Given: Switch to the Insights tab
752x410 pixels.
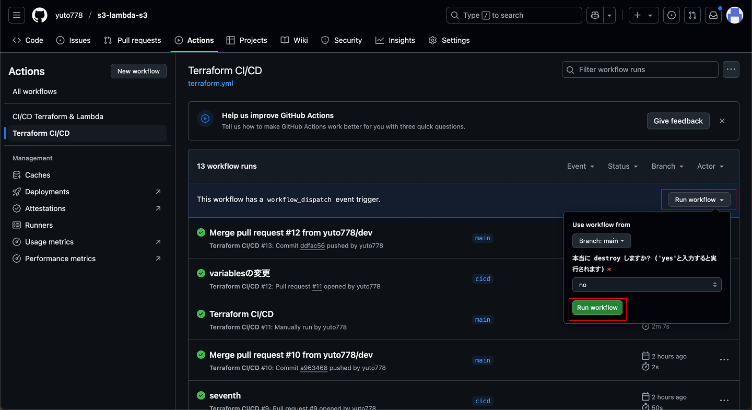Looking at the screenshot, I should (395, 40).
